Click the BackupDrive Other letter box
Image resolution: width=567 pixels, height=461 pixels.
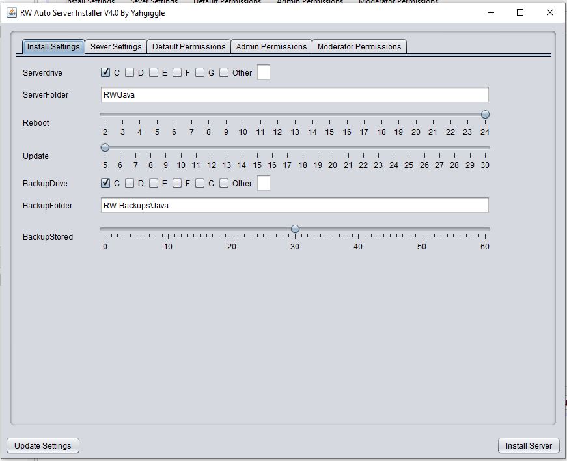pos(264,184)
